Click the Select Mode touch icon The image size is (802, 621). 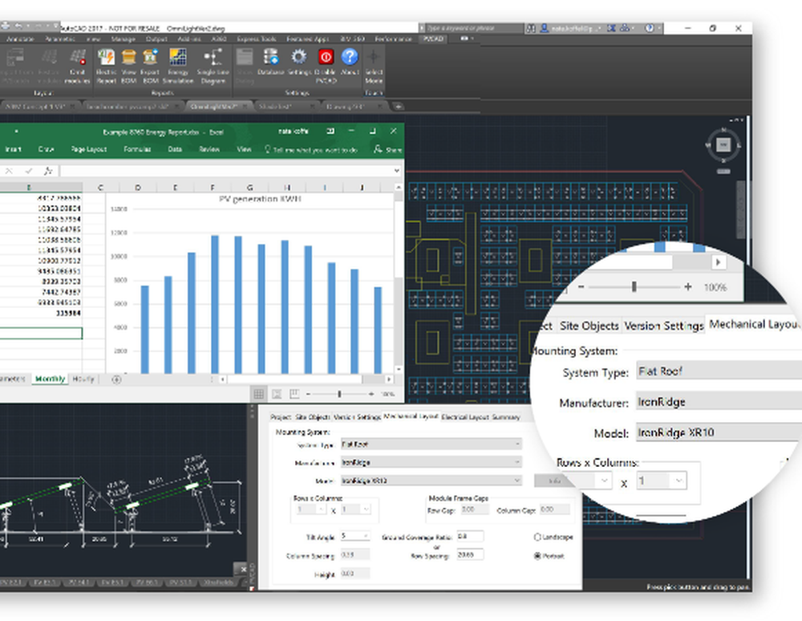click(374, 57)
